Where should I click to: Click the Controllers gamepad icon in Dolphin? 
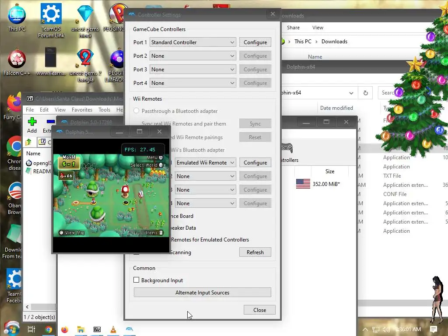coord(287,148)
